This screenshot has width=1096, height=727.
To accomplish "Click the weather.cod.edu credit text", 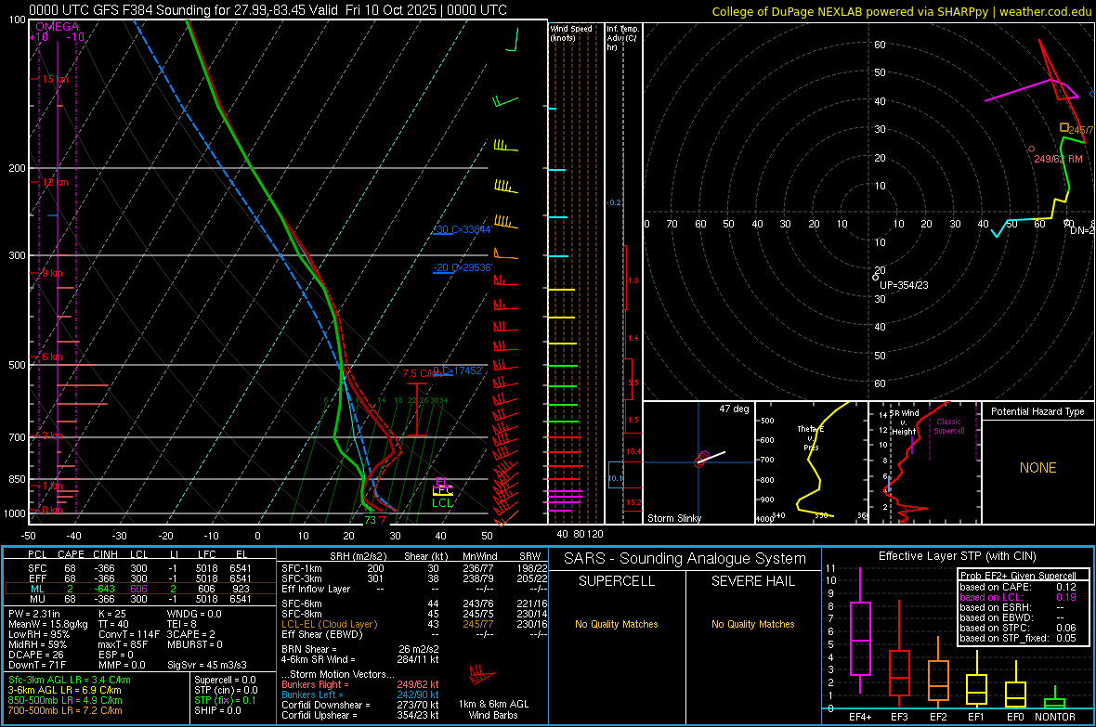I will 1045,11.
